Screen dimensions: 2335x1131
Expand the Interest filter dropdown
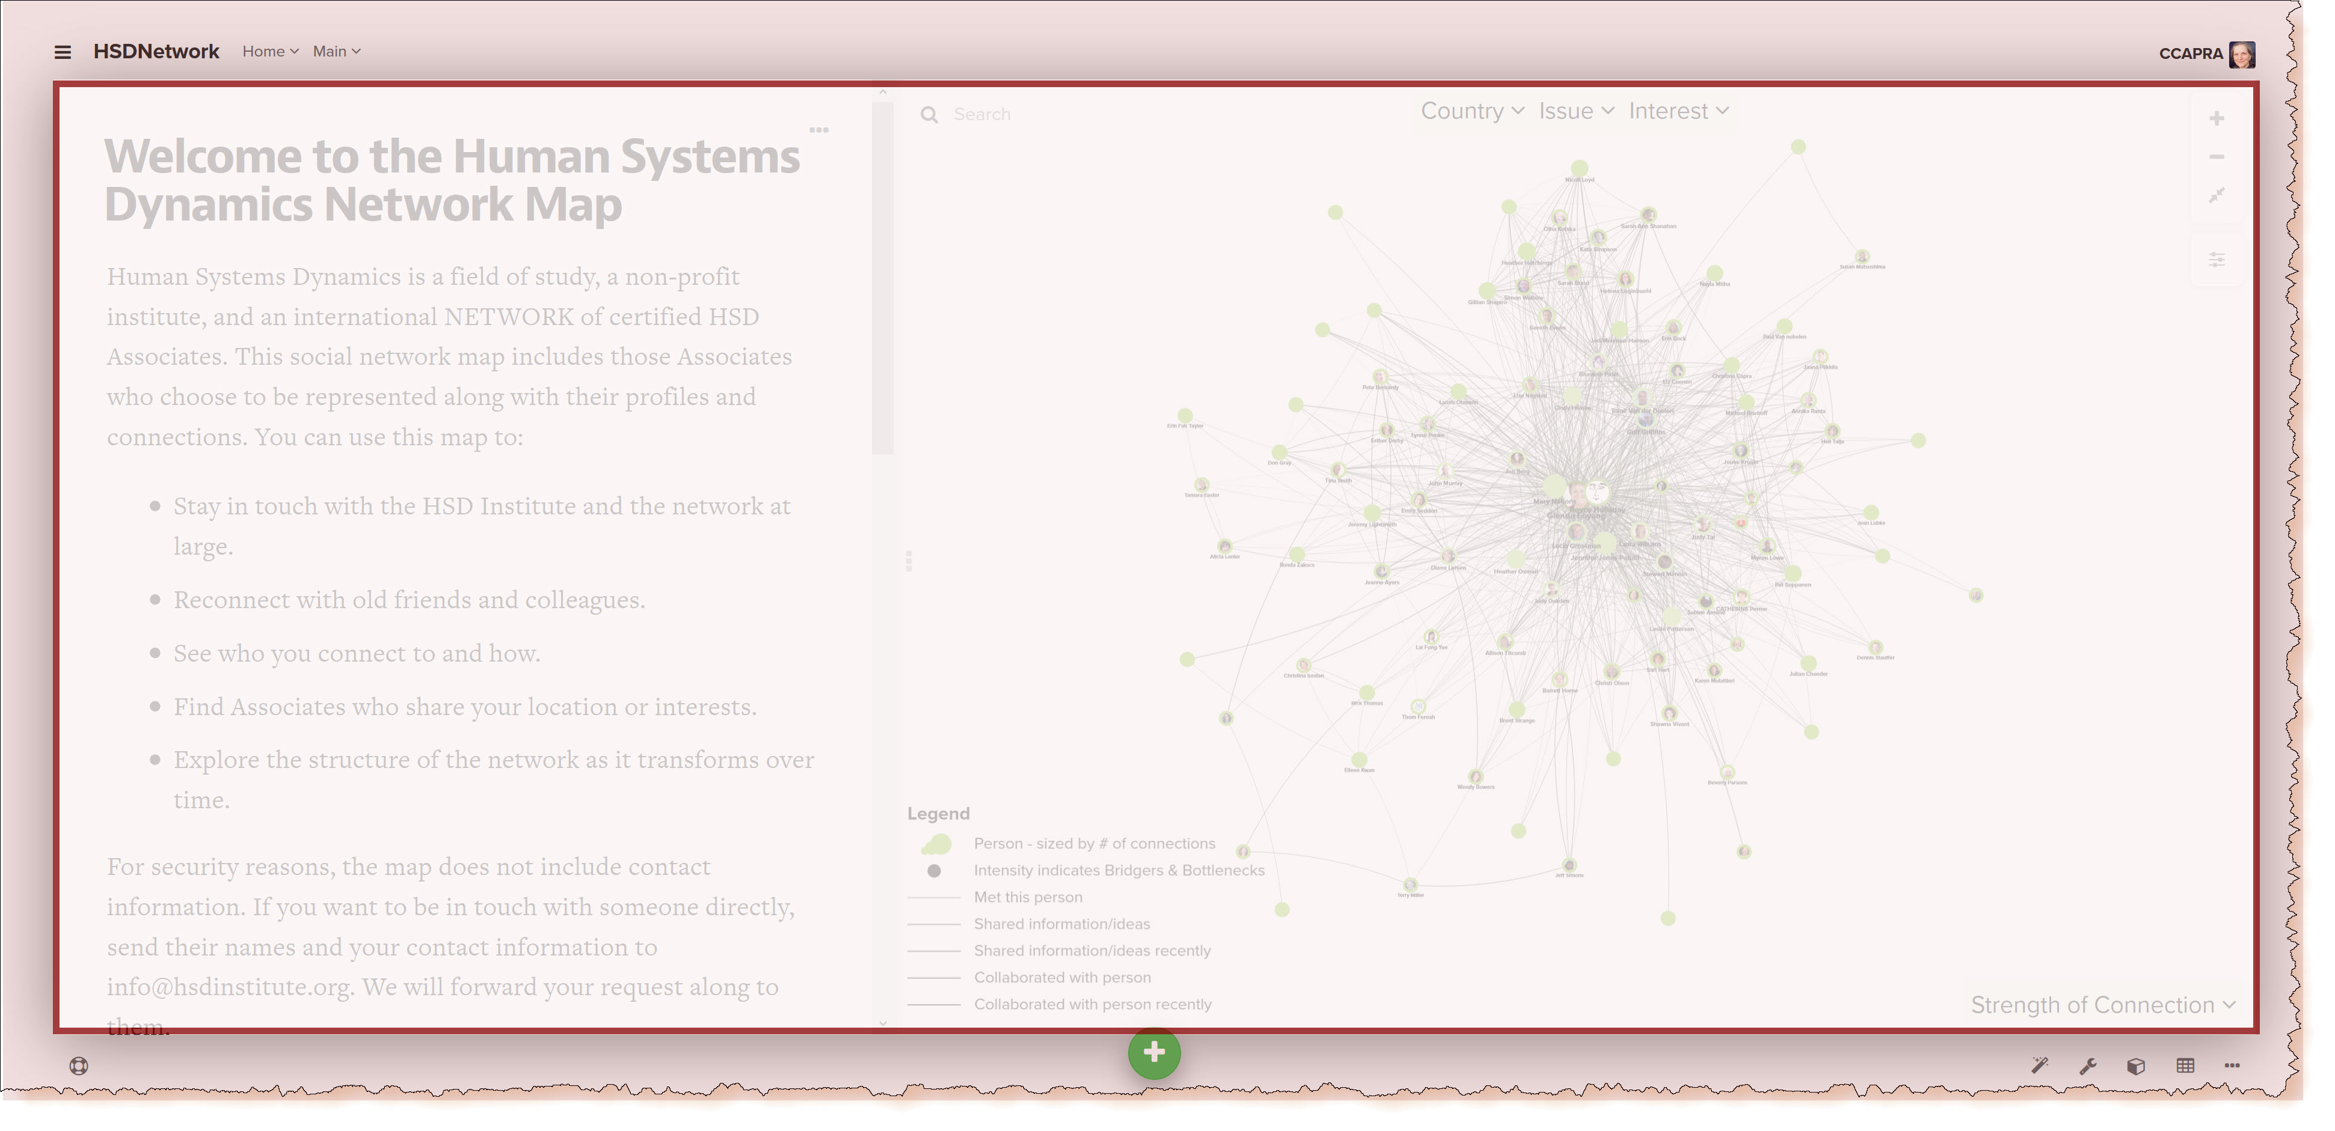(x=1678, y=111)
